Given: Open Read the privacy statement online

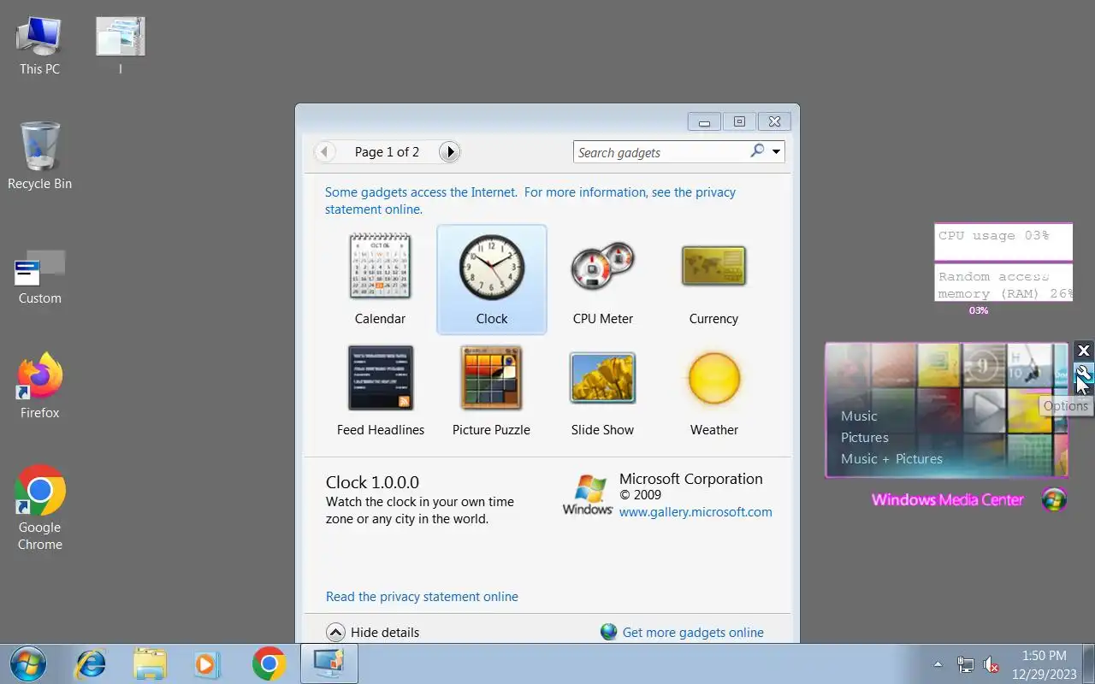Looking at the screenshot, I should (x=422, y=597).
